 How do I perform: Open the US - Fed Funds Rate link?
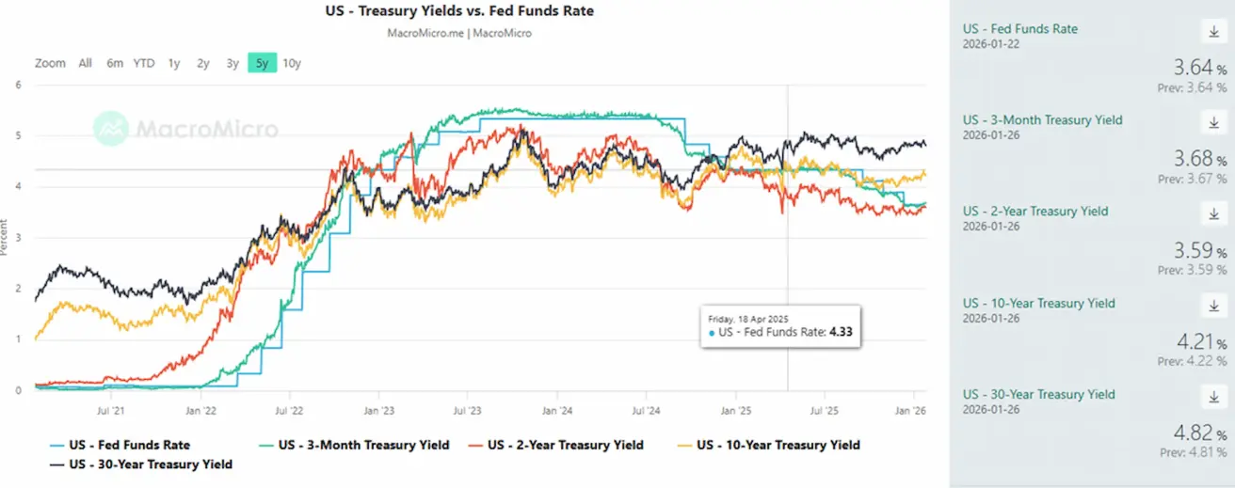tap(1019, 29)
